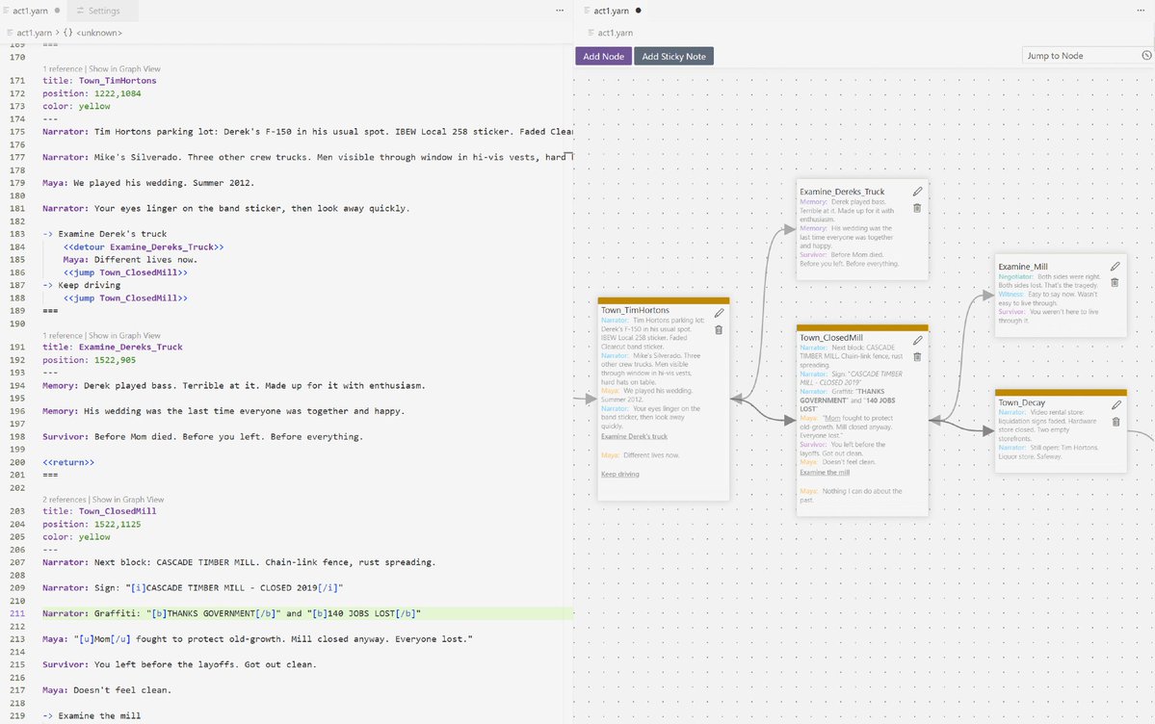Click the trash icon on the Examine_Mill node
1155x724 pixels.
coord(1116,283)
